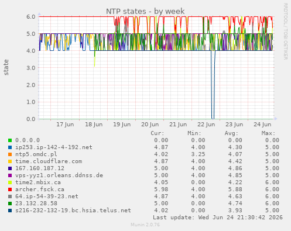Screen dimensions: 291x231
Task: Select the legend label 23.132.28.58
Action: (x=36, y=204)
